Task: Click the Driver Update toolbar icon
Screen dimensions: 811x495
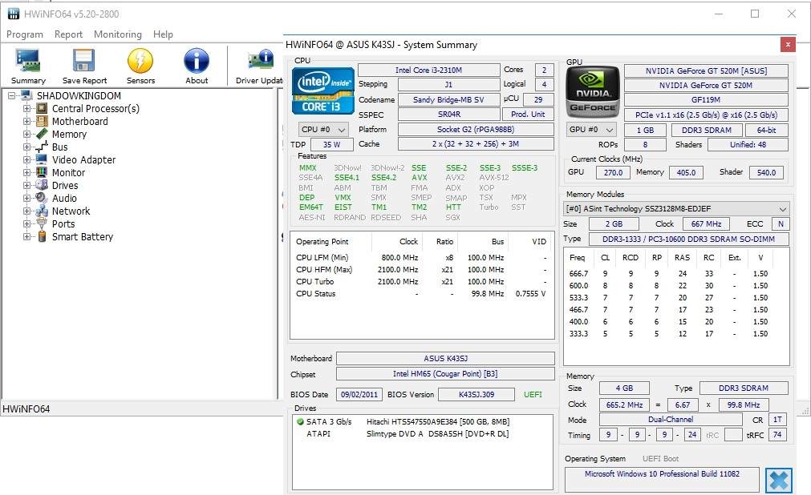Action: tap(260, 62)
